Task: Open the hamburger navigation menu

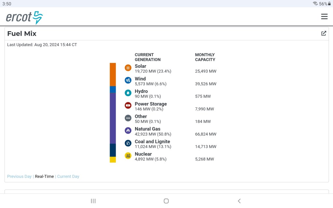Action: [324, 17]
